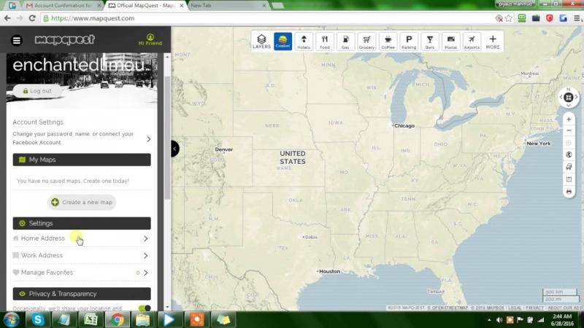Show Food places on the map
584x328 pixels.
click(325, 42)
